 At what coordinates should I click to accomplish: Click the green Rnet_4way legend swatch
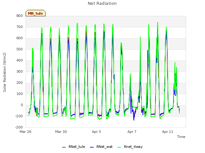coord(119,147)
